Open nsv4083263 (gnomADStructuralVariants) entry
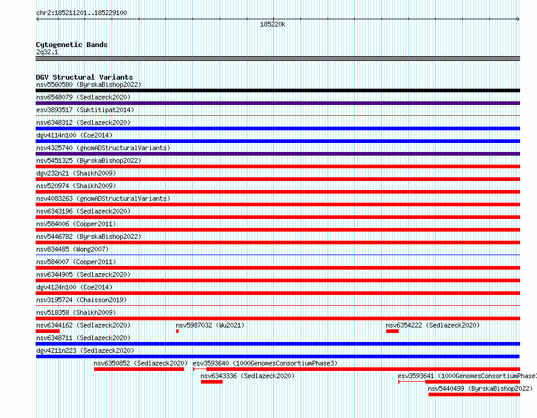This screenshot has height=418, width=537. point(103,198)
